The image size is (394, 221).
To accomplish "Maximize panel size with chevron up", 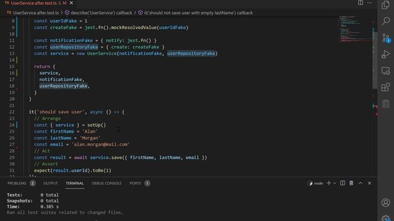I will (x=360, y=183).
